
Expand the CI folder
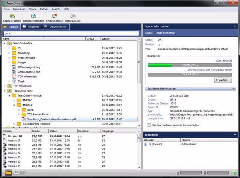(x=9, y=48)
